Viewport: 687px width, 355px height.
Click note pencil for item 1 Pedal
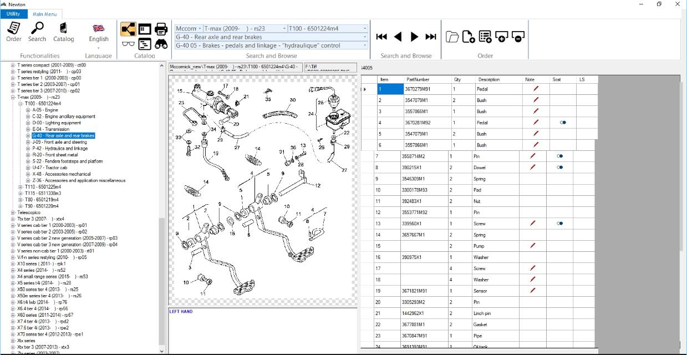click(536, 89)
